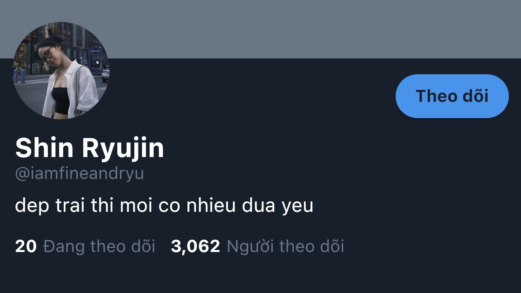
Task: Click the word 'Ryujin' in profile name
Action: click(123, 149)
